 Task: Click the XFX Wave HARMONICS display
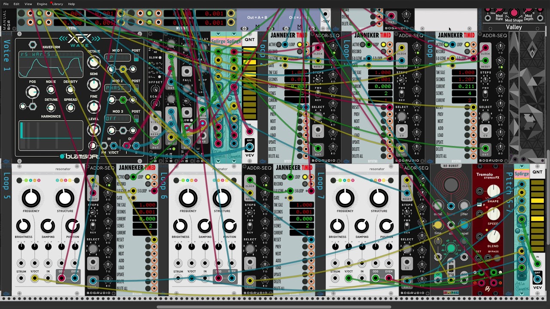tap(51, 135)
